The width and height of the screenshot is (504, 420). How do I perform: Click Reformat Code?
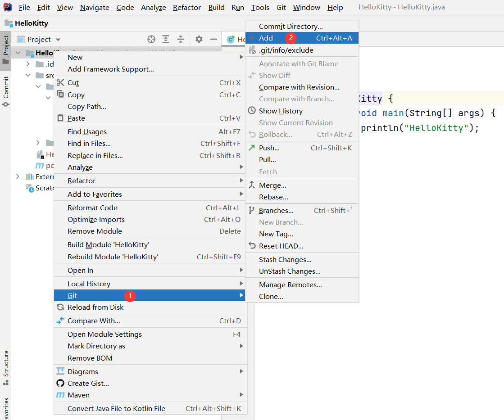click(x=150, y=208)
